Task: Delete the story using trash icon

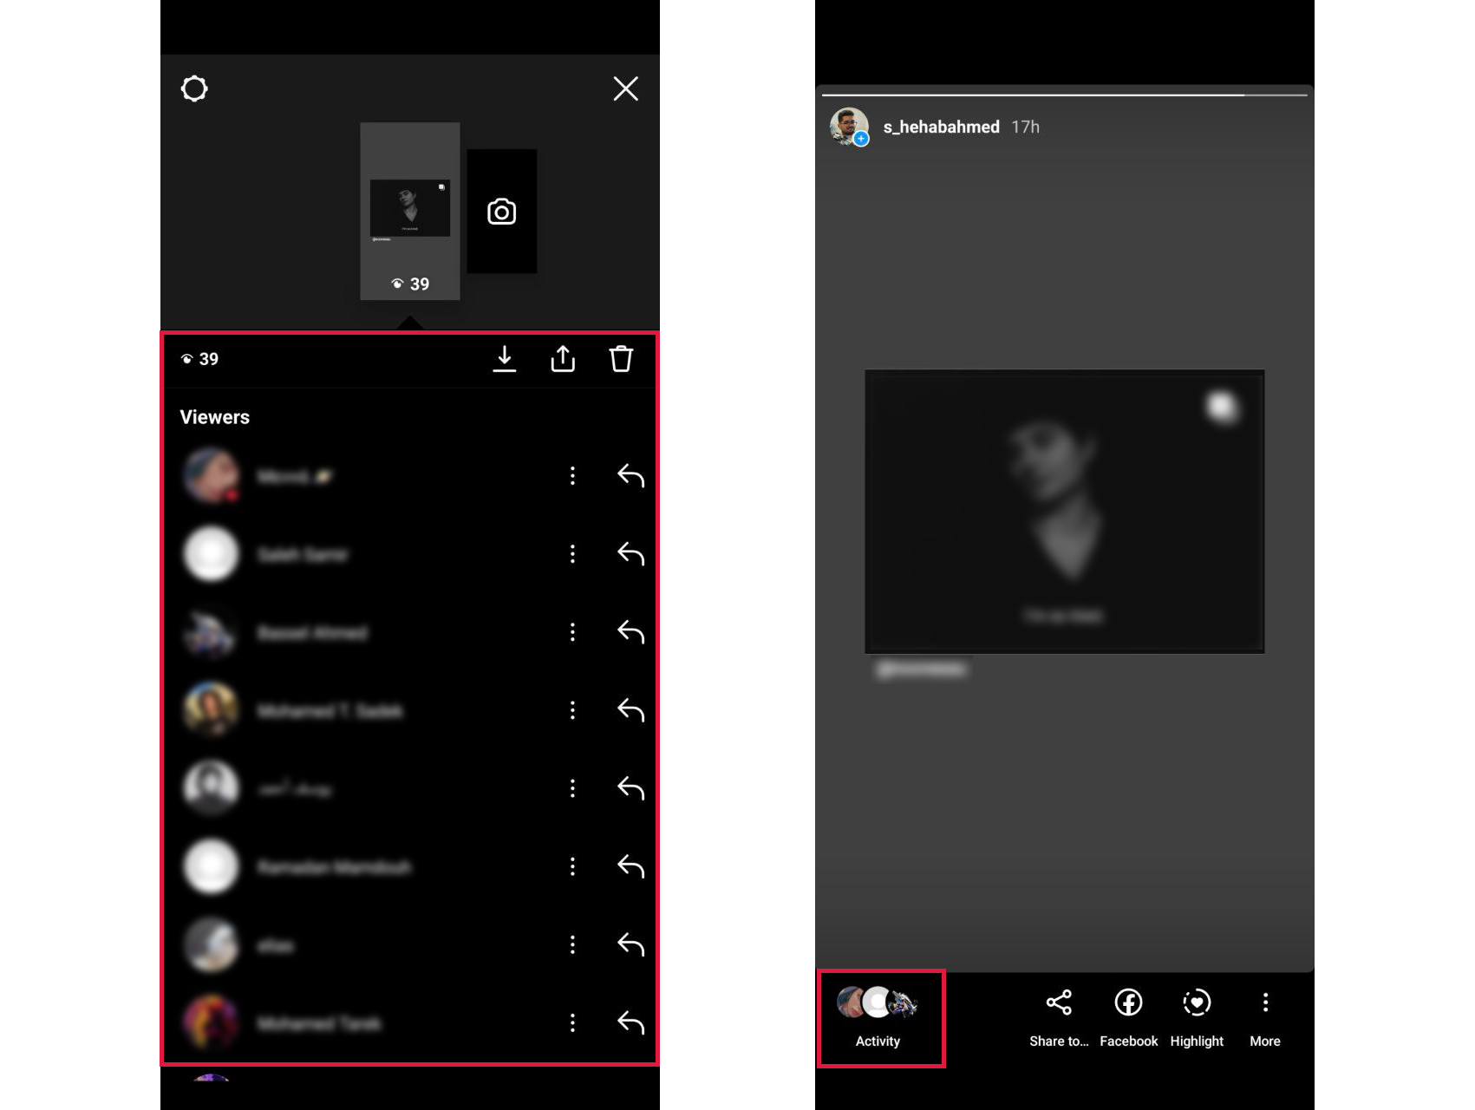Action: [621, 359]
